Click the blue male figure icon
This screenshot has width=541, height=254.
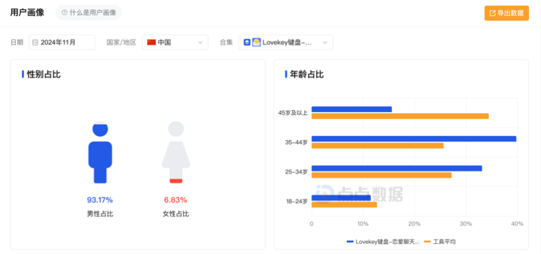pos(100,153)
